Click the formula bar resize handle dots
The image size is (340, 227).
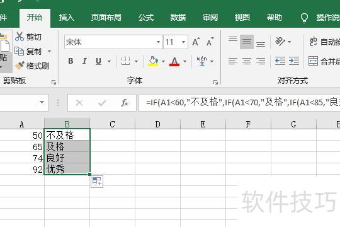coord(58,103)
